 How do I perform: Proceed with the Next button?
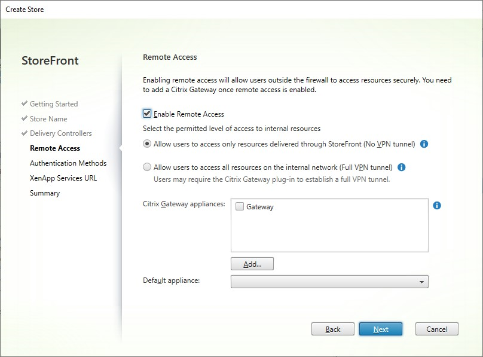point(381,329)
